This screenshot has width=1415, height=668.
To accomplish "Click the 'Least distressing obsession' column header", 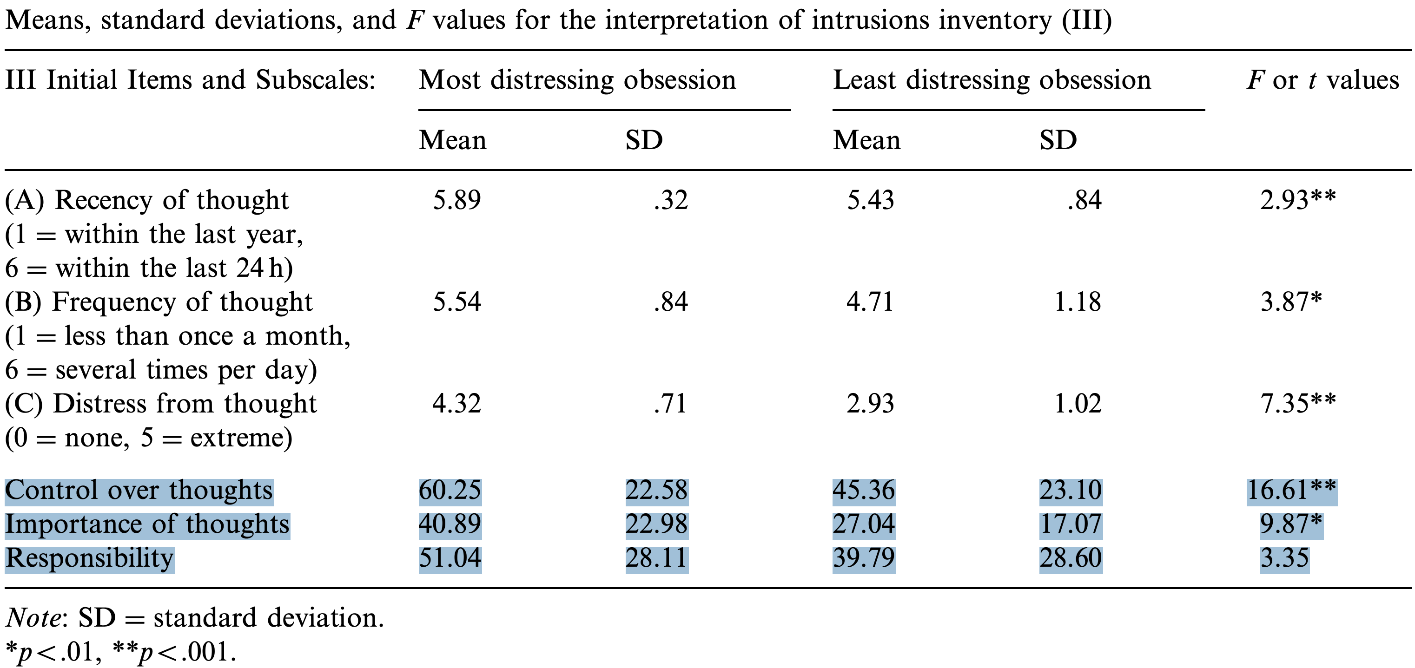I will point(992,80).
